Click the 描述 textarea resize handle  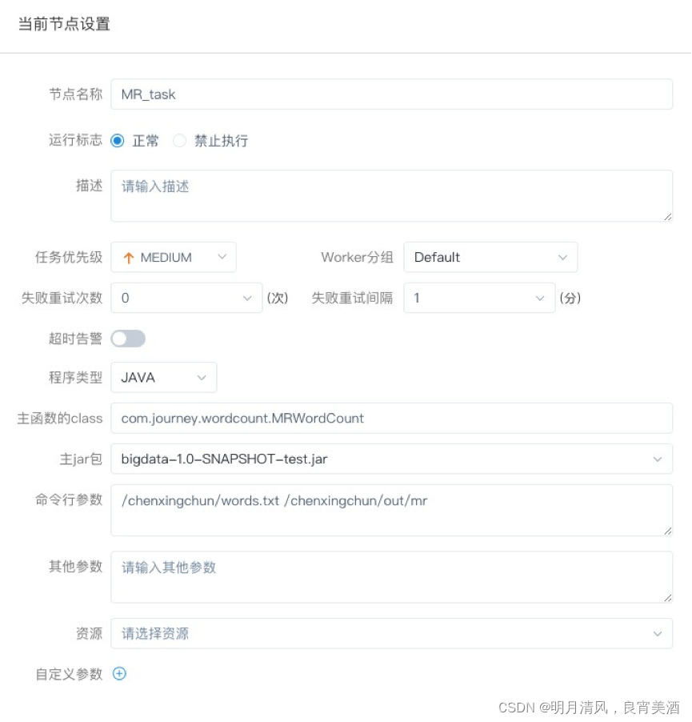668,217
